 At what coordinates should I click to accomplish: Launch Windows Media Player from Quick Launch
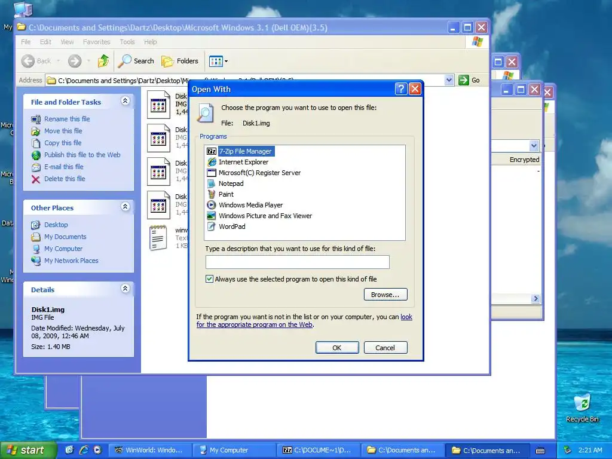click(x=97, y=450)
